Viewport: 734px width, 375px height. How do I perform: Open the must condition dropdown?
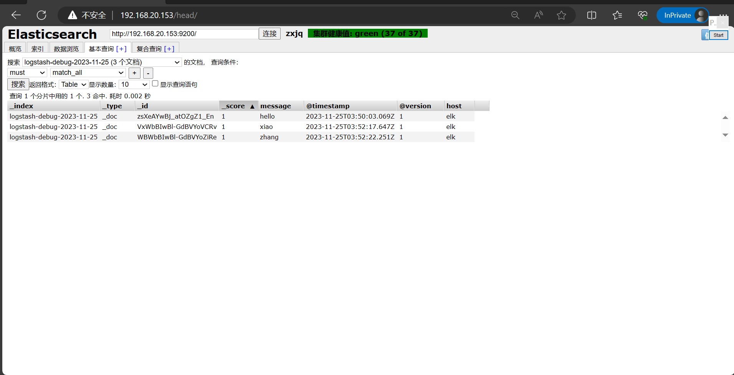(27, 73)
